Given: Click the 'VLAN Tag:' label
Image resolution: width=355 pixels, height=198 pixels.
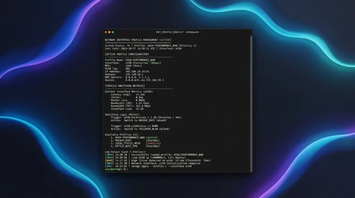Looking at the screenshot, I should (111, 69).
